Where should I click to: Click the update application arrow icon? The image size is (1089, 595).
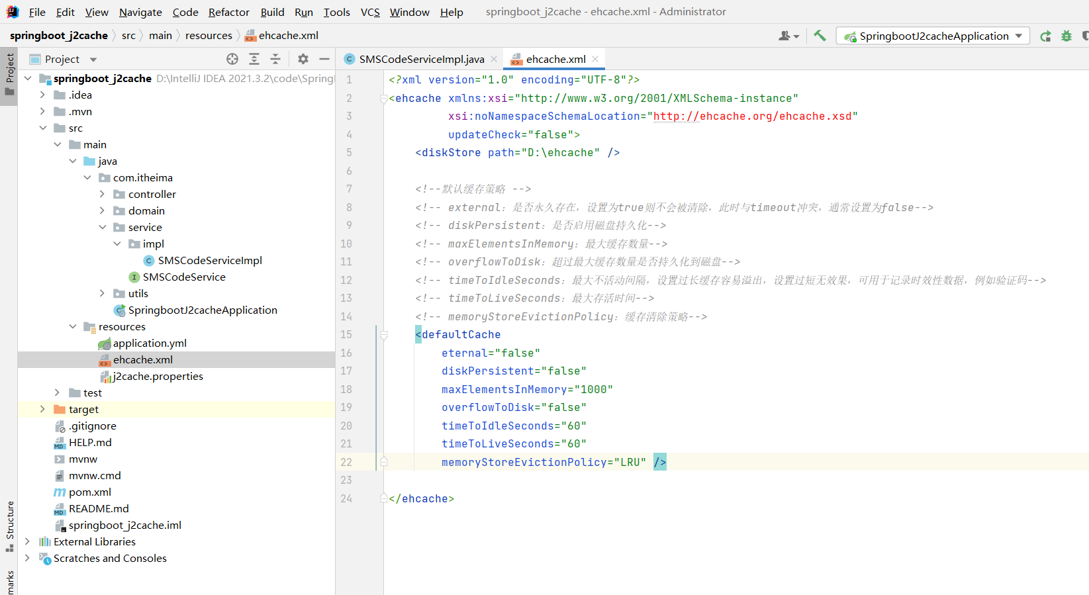click(x=1045, y=36)
